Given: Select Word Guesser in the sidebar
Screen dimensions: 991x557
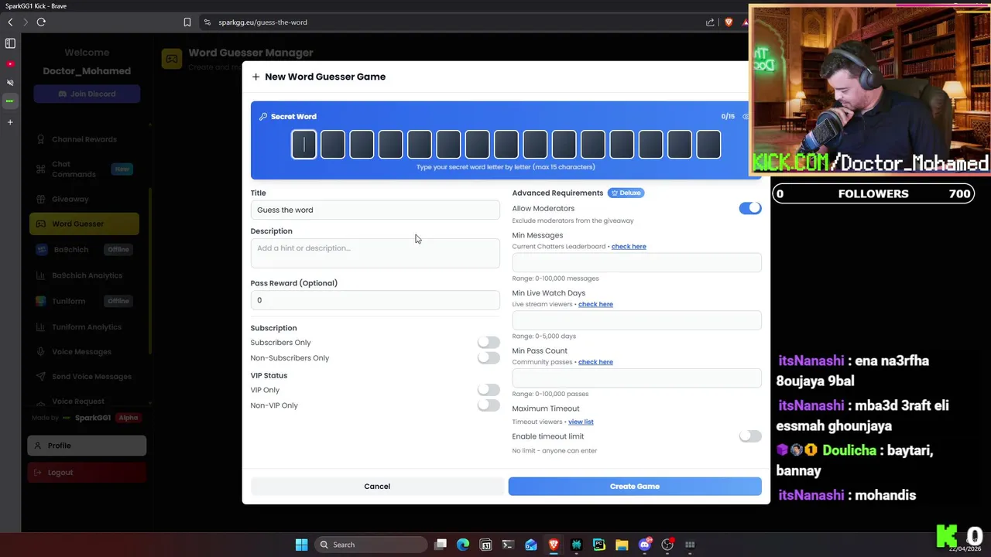Looking at the screenshot, I should pyautogui.click(x=84, y=224).
